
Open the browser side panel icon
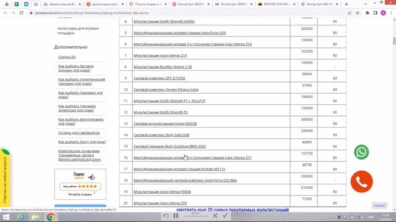[x=376, y=13]
